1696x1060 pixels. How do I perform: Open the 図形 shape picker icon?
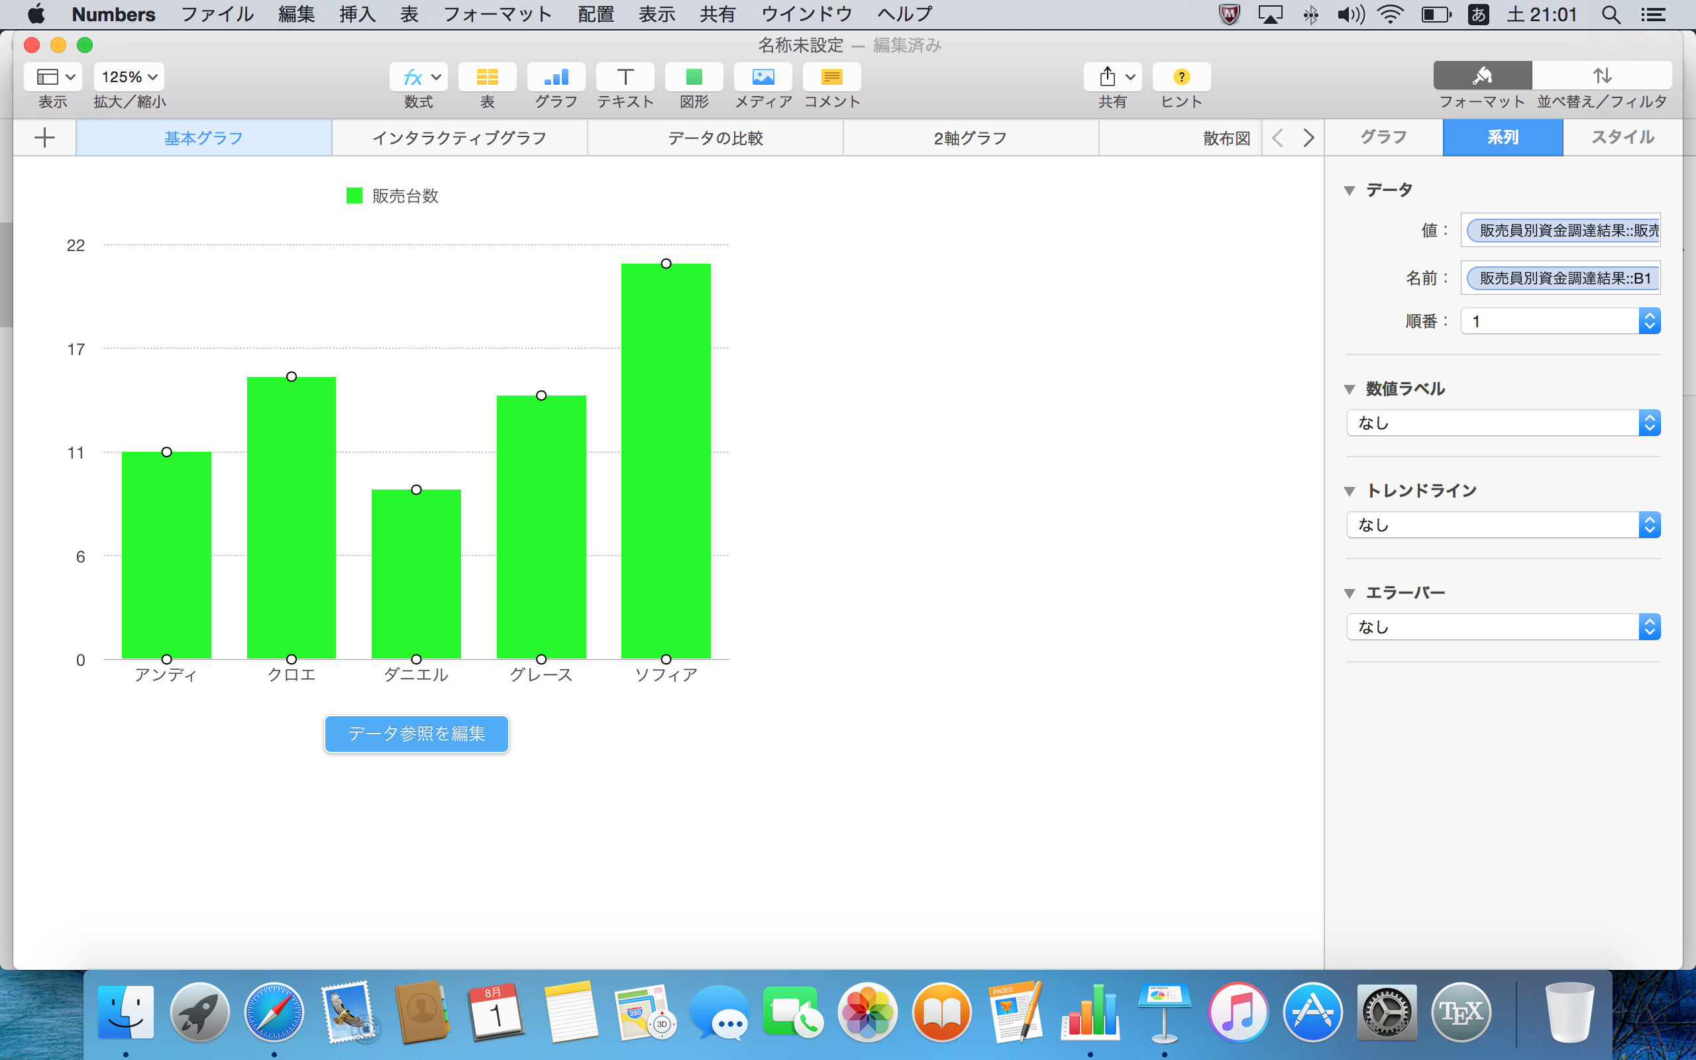694,76
